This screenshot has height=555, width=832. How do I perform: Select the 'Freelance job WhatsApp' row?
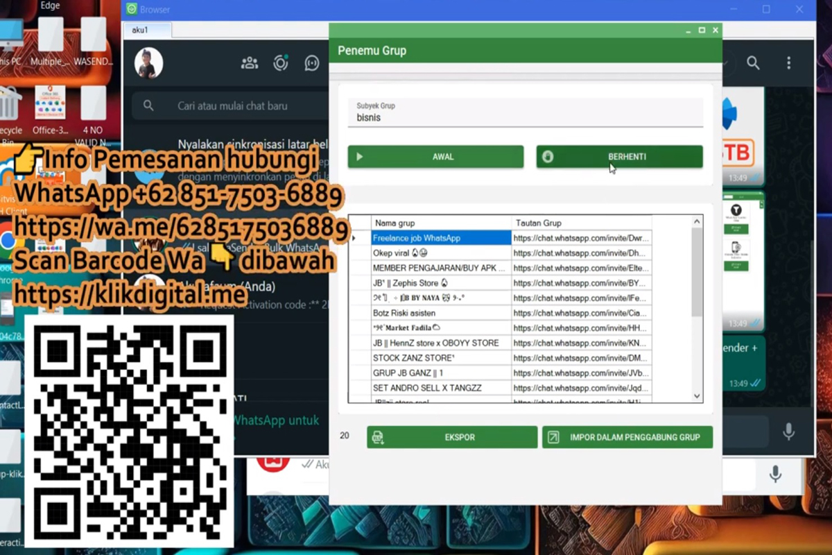(441, 238)
